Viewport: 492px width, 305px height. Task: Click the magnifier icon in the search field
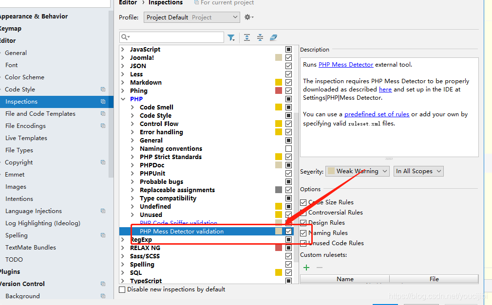point(123,37)
